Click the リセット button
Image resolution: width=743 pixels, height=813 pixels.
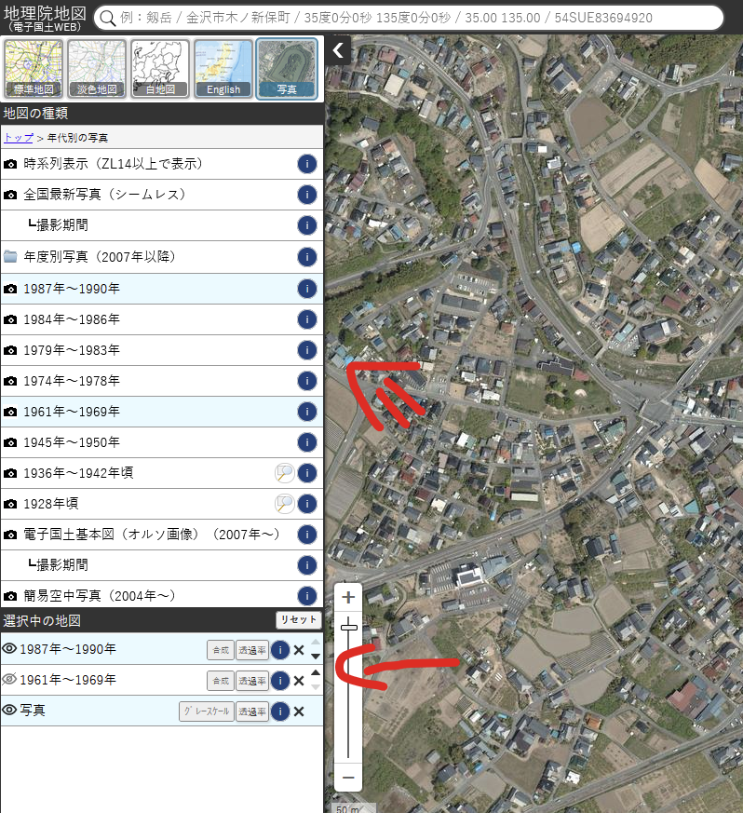pyautogui.click(x=298, y=620)
